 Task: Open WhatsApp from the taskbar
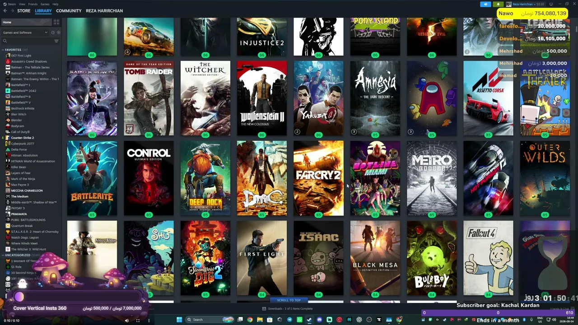point(299,320)
